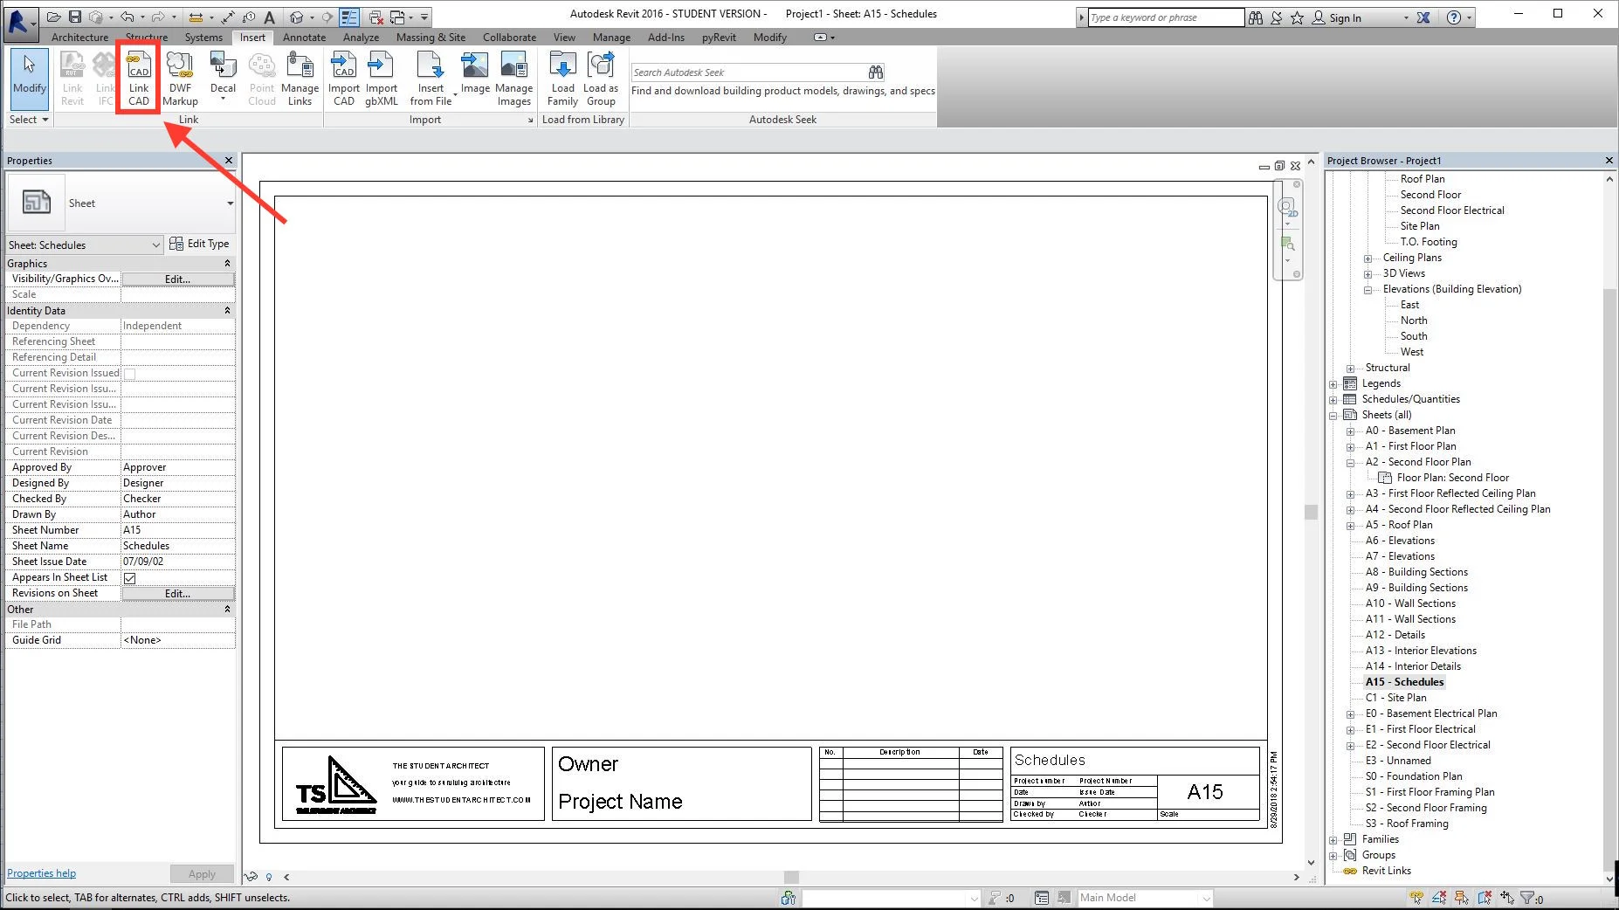The height and width of the screenshot is (910, 1619).
Task: Open the Manage Links tool
Action: point(300,77)
